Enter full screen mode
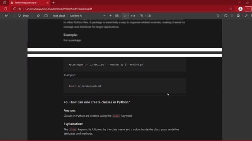Image resolution: width=252 pixels, height=141 pixels. (x=246, y=16)
